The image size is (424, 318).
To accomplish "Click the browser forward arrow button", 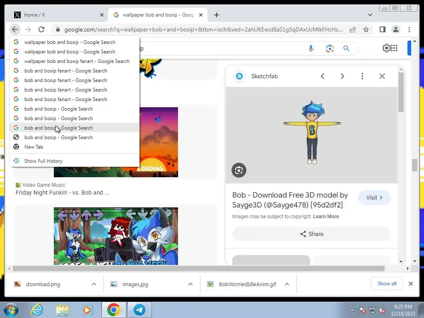I will click(x=28, y=29).
